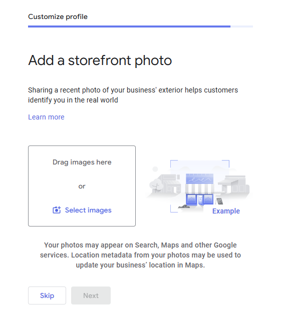This screenshot has width=283, height=327.
Task: Click the Customize profile progress bar
Action: click(x=140, y=26)
